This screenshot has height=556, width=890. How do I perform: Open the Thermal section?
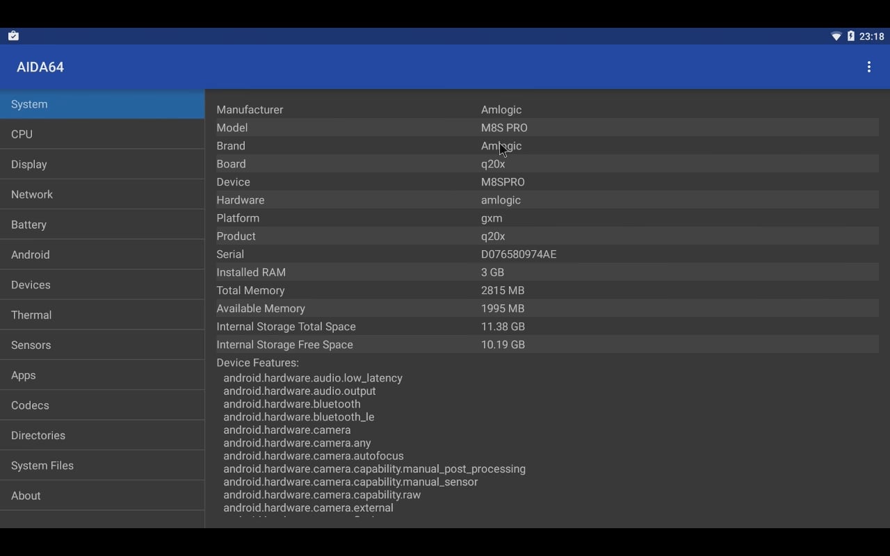pyautogui.click(x=102, y=315)
